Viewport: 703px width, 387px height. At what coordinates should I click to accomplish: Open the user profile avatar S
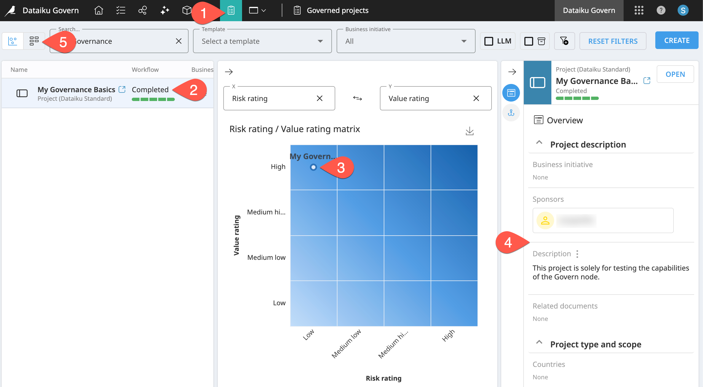(x=683, y=10)
